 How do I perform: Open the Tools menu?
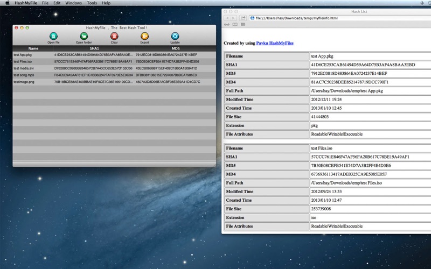pos(92,3)
